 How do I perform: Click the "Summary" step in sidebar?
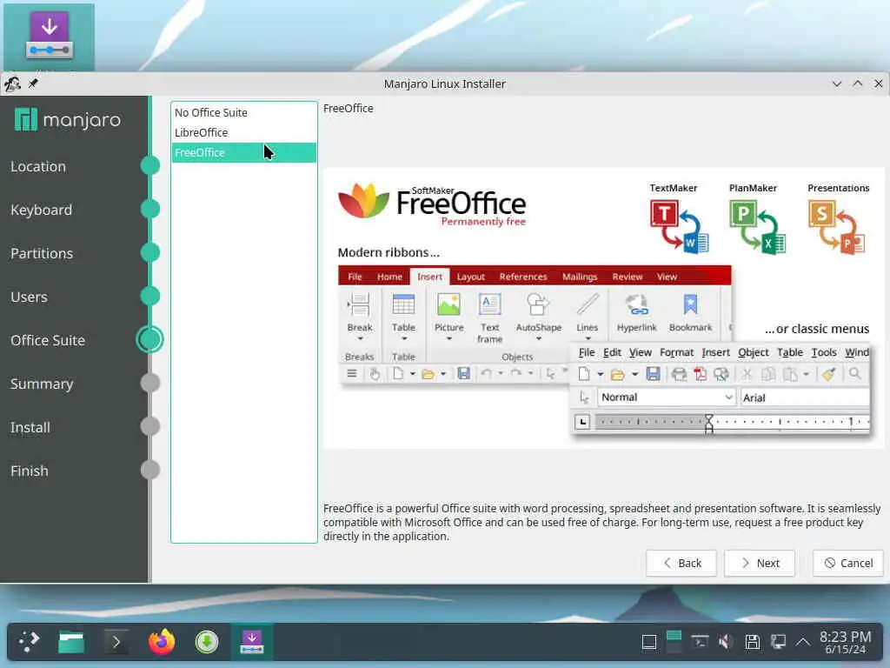coord(42,384)
